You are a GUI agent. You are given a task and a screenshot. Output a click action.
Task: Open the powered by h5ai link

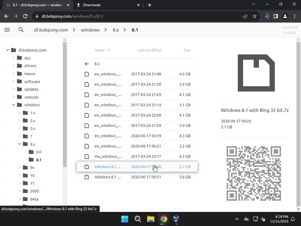click(290, 30)
